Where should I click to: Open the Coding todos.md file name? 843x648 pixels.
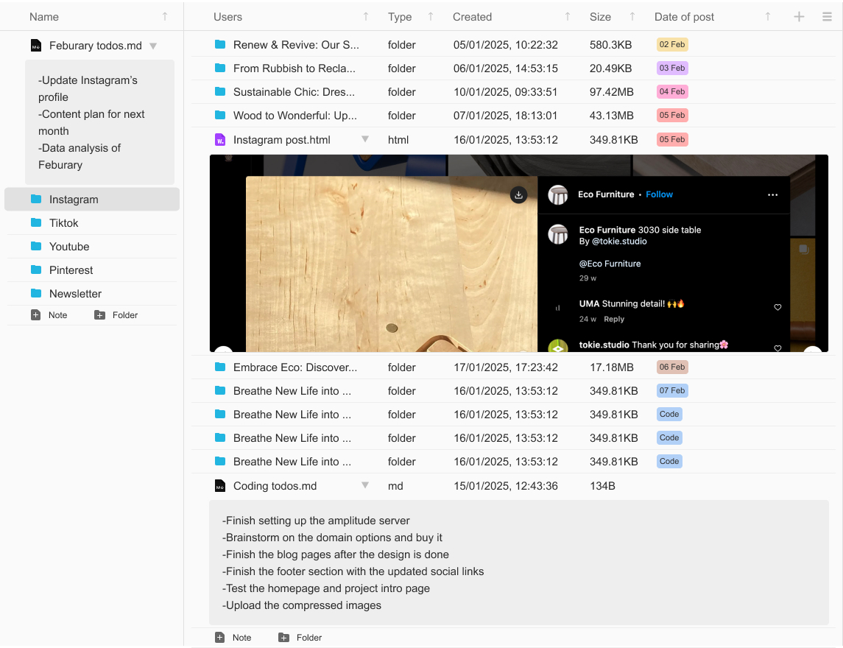275,486
